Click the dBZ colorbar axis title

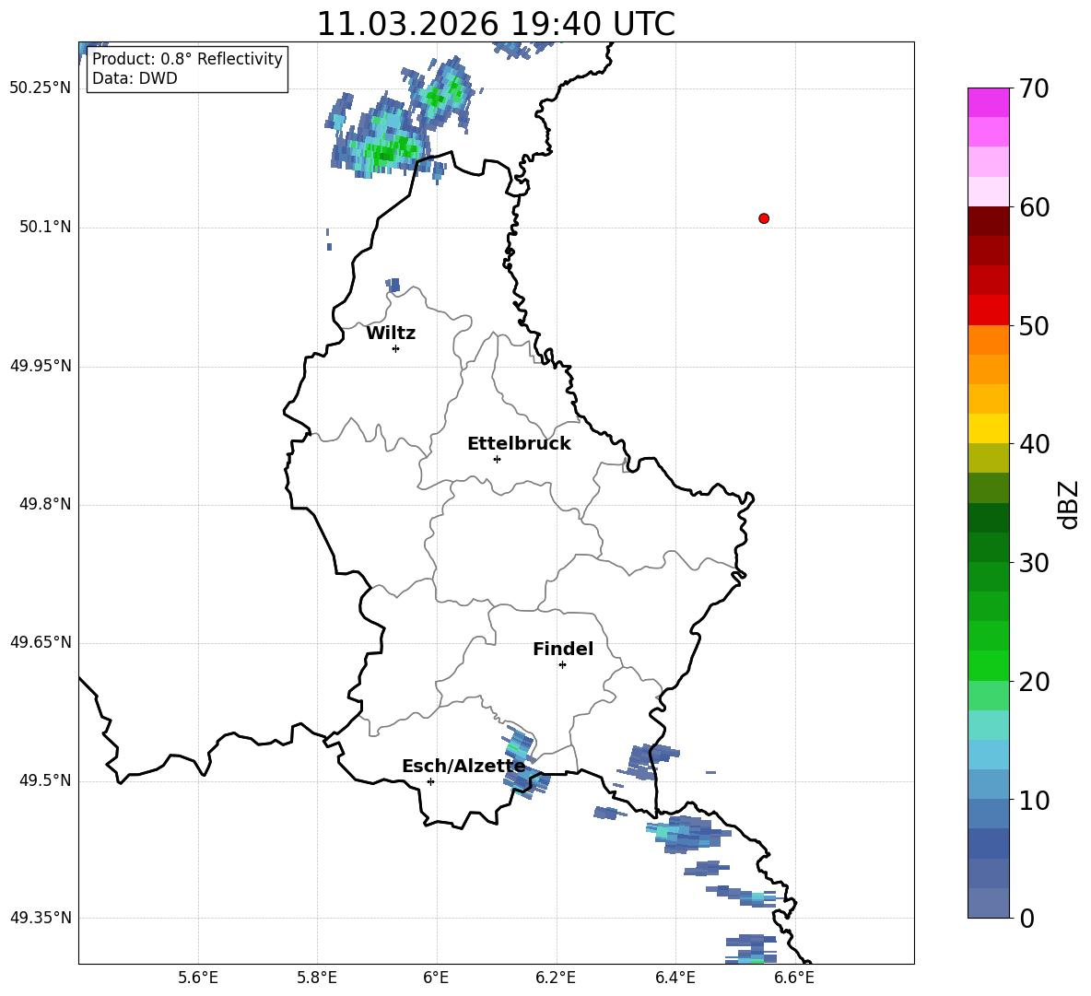point(1068,504)
